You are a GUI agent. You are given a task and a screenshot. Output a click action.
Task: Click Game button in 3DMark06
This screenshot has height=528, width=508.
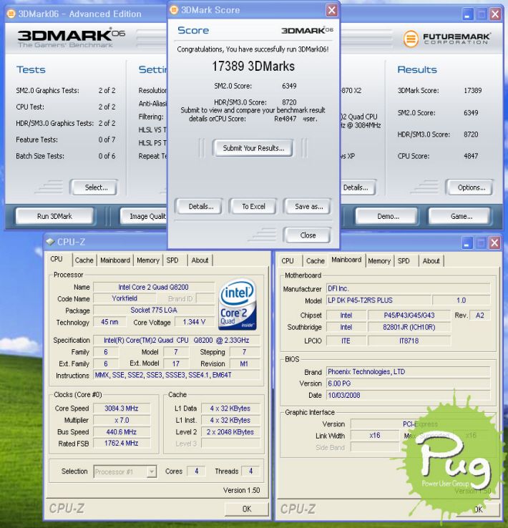459,216
